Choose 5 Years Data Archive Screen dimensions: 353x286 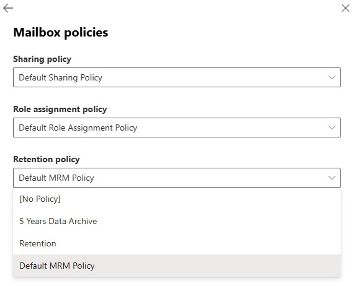(177, 221)
